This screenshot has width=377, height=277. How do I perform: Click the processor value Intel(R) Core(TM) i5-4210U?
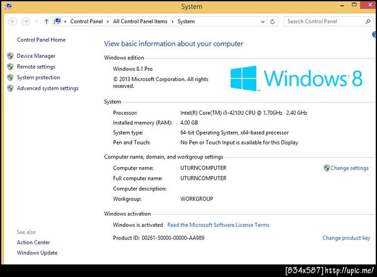(244, 113)
